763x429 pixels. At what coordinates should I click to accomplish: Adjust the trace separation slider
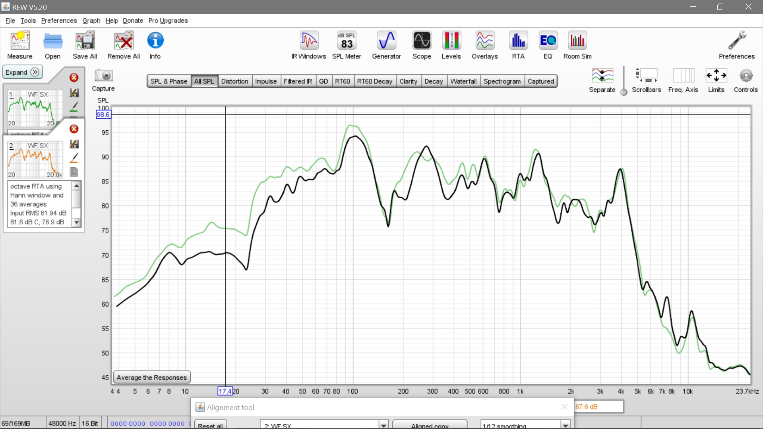pyautogui.click(x=624, y=92)
